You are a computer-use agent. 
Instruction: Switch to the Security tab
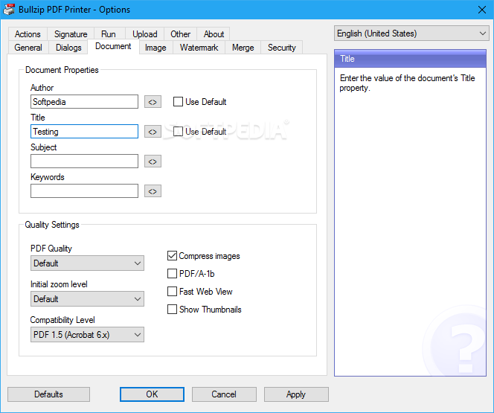[x=282, y=48]
